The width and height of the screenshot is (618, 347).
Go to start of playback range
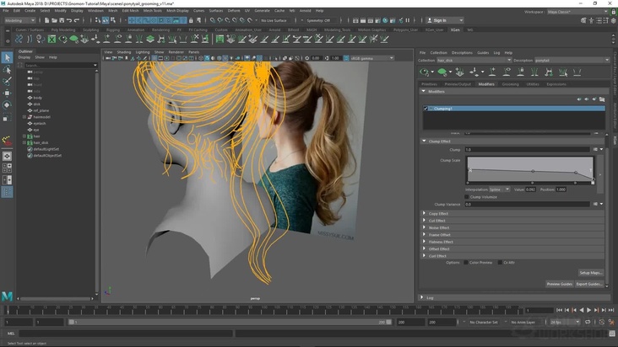click(559, 310)
